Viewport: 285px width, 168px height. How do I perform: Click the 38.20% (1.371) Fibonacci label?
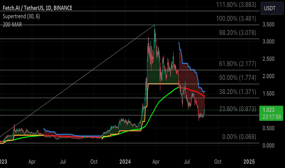(x=238, y=92)
